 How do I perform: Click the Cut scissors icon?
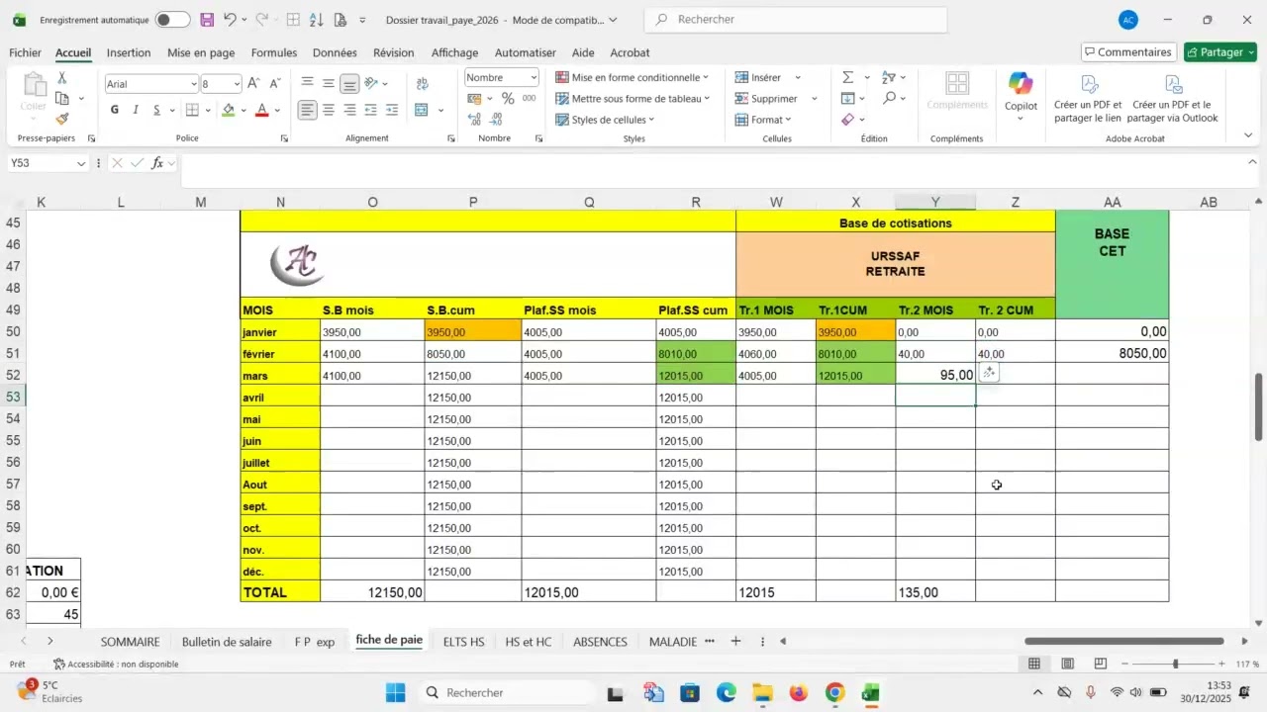(62, 77)
